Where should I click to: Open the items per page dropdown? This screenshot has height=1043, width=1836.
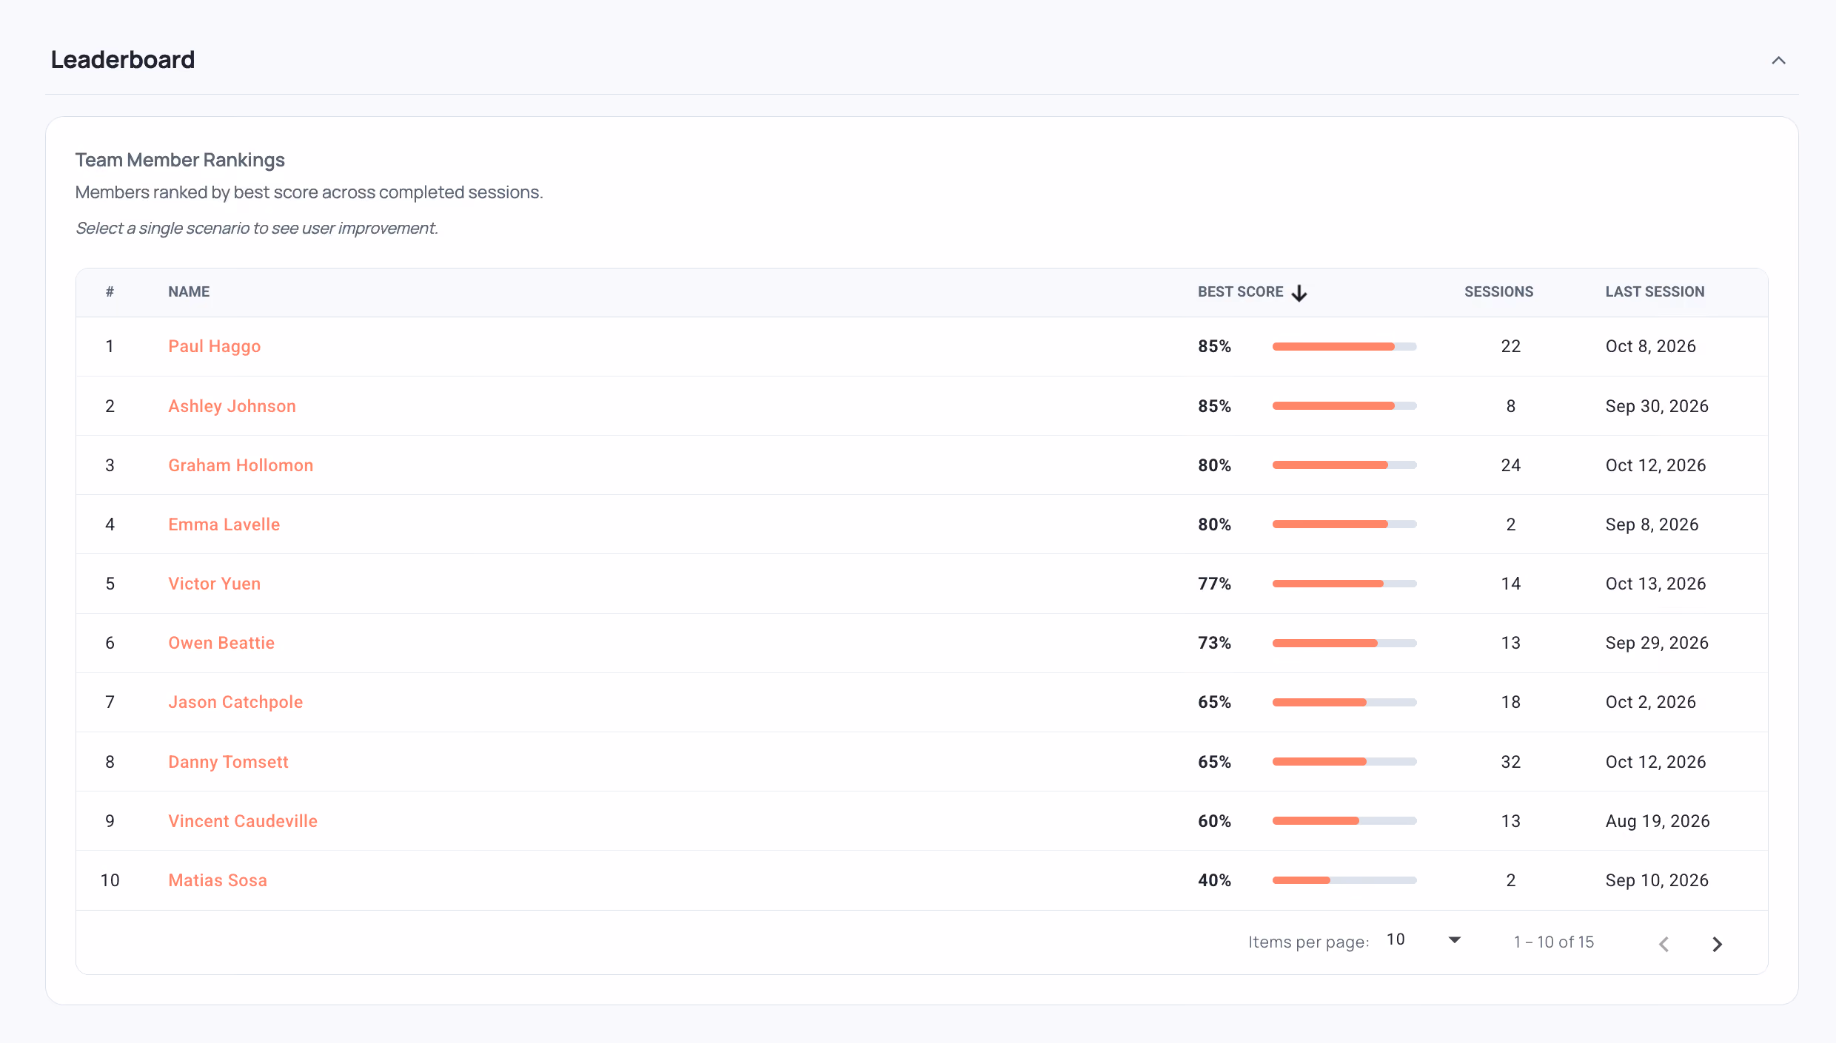coord(1424,940)
